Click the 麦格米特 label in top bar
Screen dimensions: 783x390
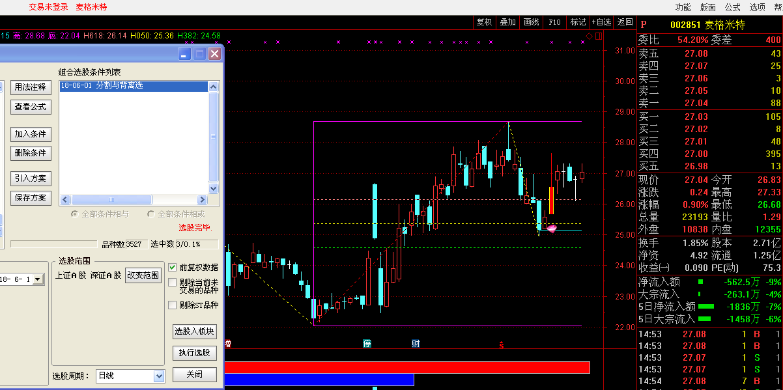tap(91, 7)
